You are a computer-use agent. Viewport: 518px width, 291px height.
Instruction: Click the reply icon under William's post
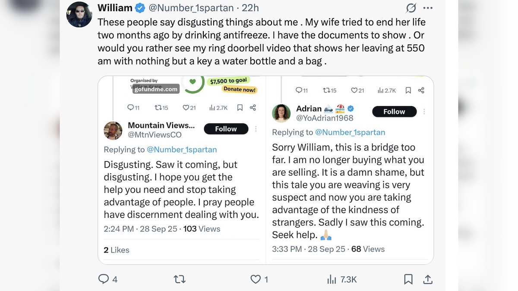(x=104, y=279)
